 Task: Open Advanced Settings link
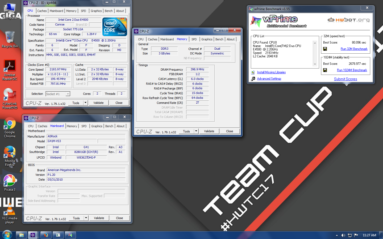(x=269, y=79)
